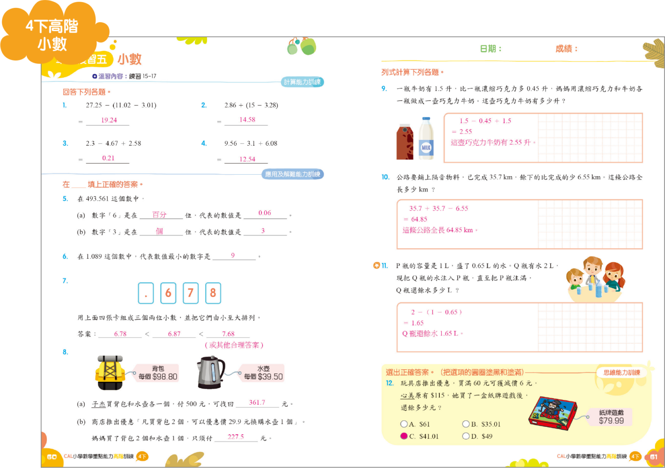Viewport: 665px width, 468px height.
Task: Click the number 7 card
Action: click(x=190, y=293)
